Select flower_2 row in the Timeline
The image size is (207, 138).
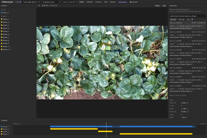pos(6,132)
